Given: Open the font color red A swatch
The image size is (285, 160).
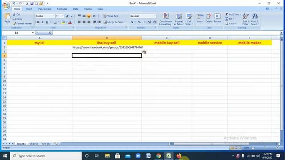Looking at the screenshot, I should click(x=70, y=22).
